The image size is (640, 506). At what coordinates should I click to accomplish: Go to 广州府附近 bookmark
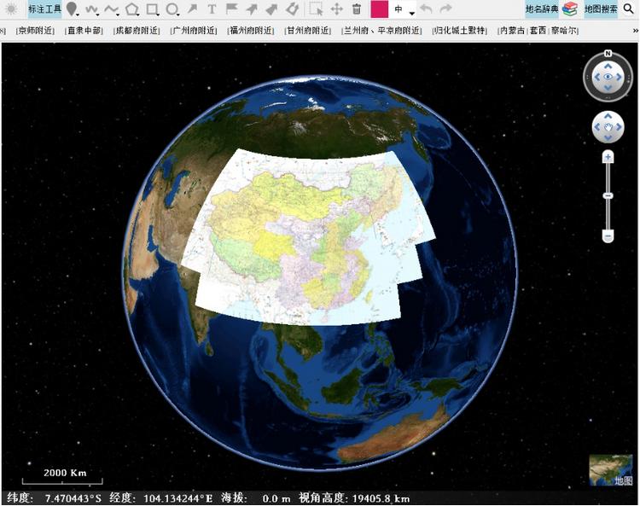click(x=194, y=31)
